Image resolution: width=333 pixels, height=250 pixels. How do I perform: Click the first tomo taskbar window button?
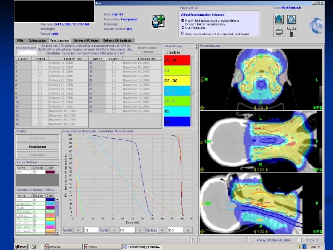point(63,247)
